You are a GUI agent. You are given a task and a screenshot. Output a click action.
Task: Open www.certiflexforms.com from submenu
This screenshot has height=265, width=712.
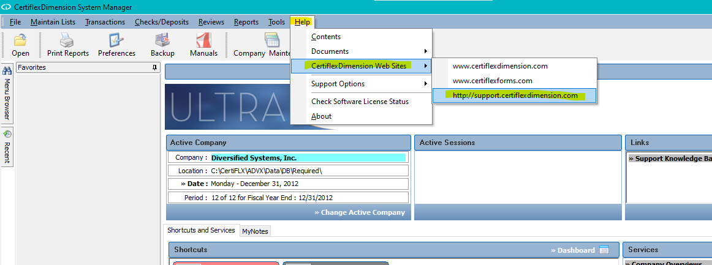pos(514,81)
